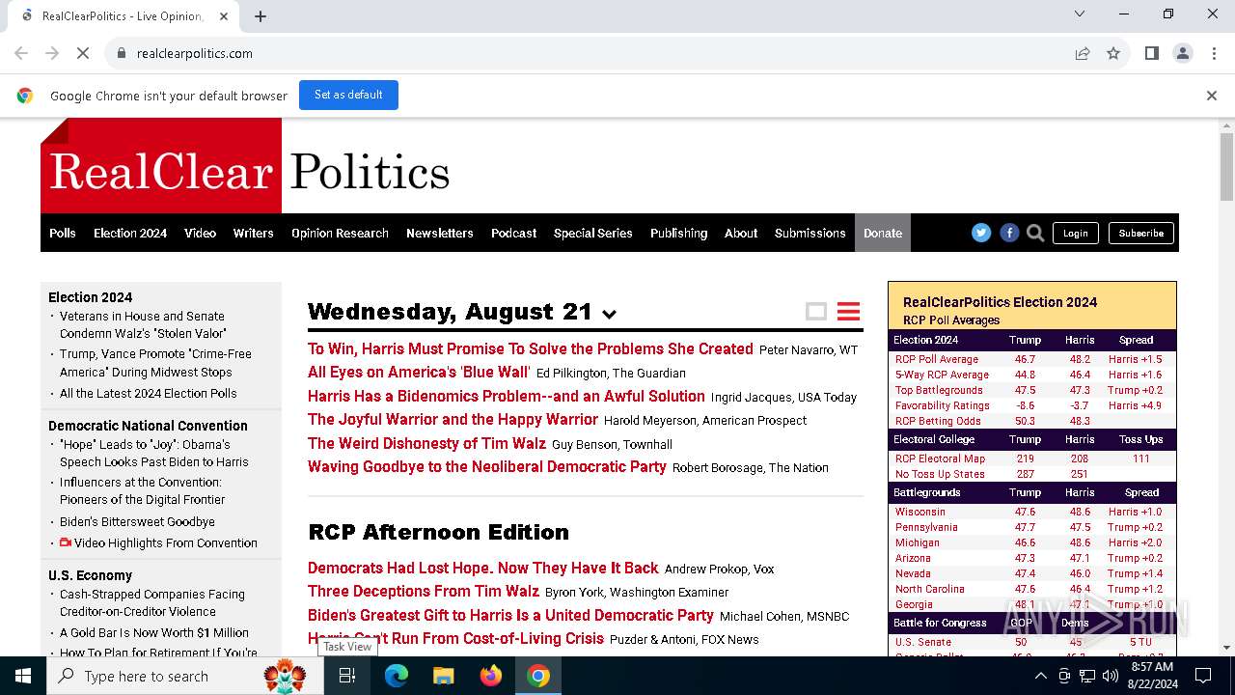Open Windows notification center
This screenshot has width=1235, height=695.
point(1203,676)
